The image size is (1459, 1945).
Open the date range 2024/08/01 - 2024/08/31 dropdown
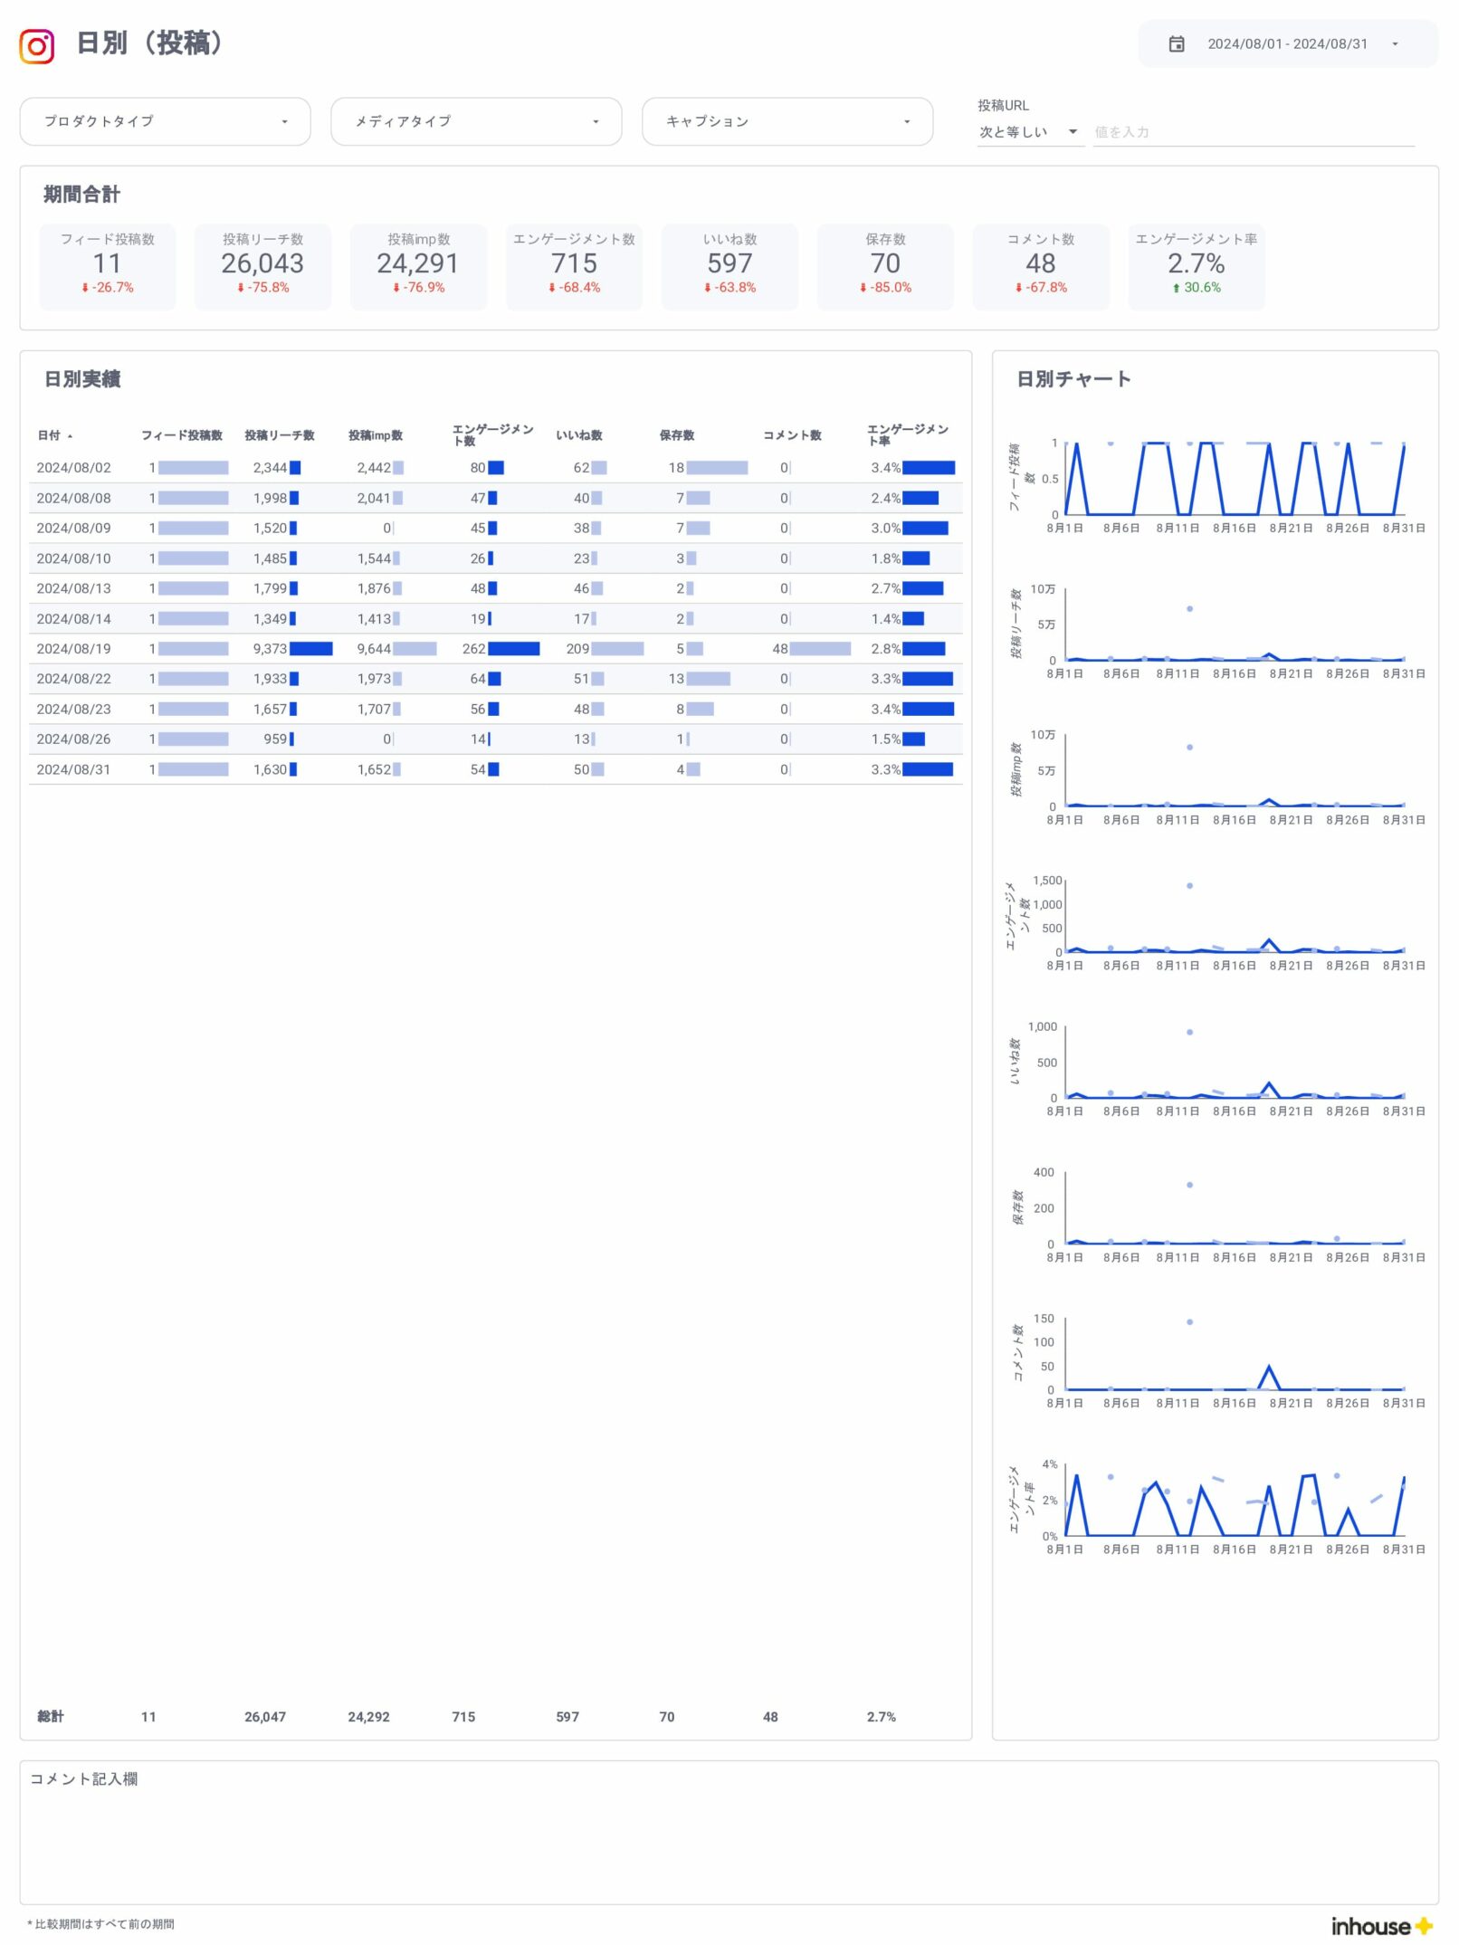point(1288,44)
